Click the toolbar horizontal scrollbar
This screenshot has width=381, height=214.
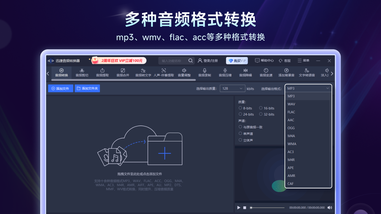[x=124, y=80]
